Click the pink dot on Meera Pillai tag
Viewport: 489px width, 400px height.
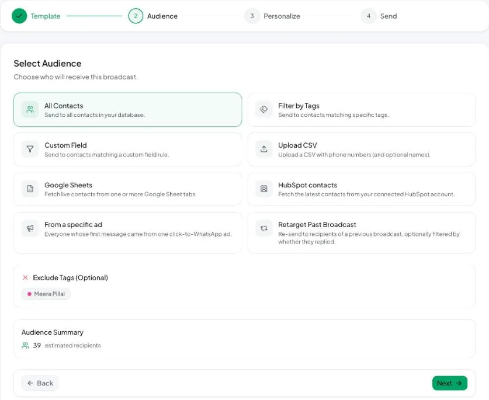(x=29, y=294)
